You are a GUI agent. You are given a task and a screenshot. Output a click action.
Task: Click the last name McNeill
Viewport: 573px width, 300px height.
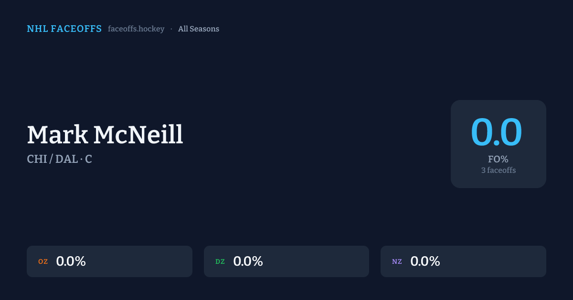coord(138,135)
